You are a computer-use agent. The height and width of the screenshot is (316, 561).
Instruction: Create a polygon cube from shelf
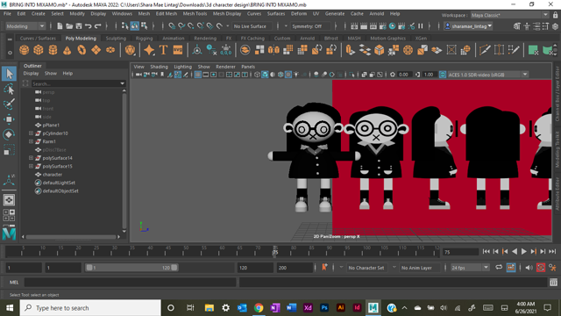coord(39,50)
